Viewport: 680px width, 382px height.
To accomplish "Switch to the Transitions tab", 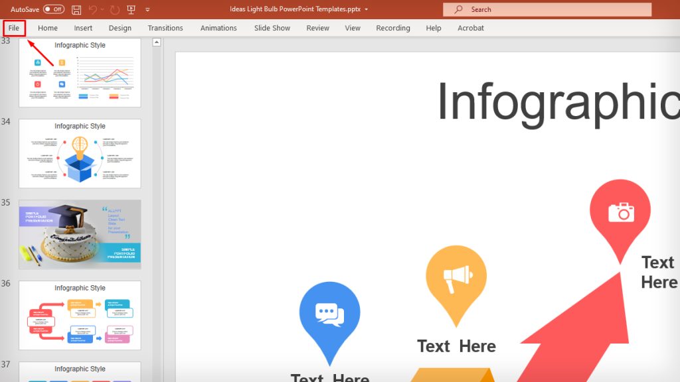I will click(x=165, y=28).
